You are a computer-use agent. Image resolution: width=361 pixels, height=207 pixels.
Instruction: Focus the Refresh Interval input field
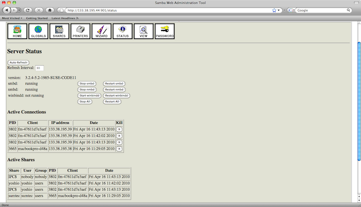[x=39, y=68]
